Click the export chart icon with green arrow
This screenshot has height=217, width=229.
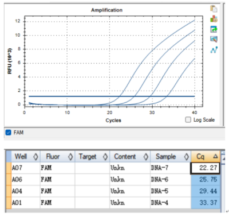pyautogui.click(x=214, y=29)
